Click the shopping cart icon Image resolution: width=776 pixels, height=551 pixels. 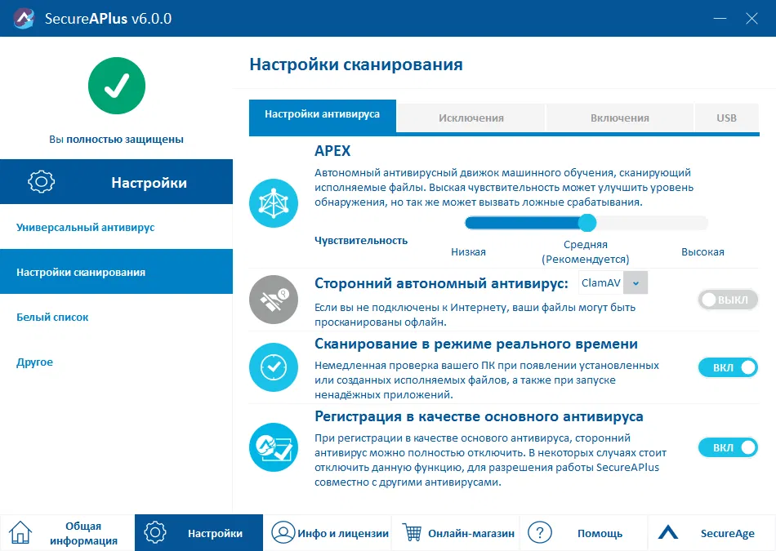(412, 532)
